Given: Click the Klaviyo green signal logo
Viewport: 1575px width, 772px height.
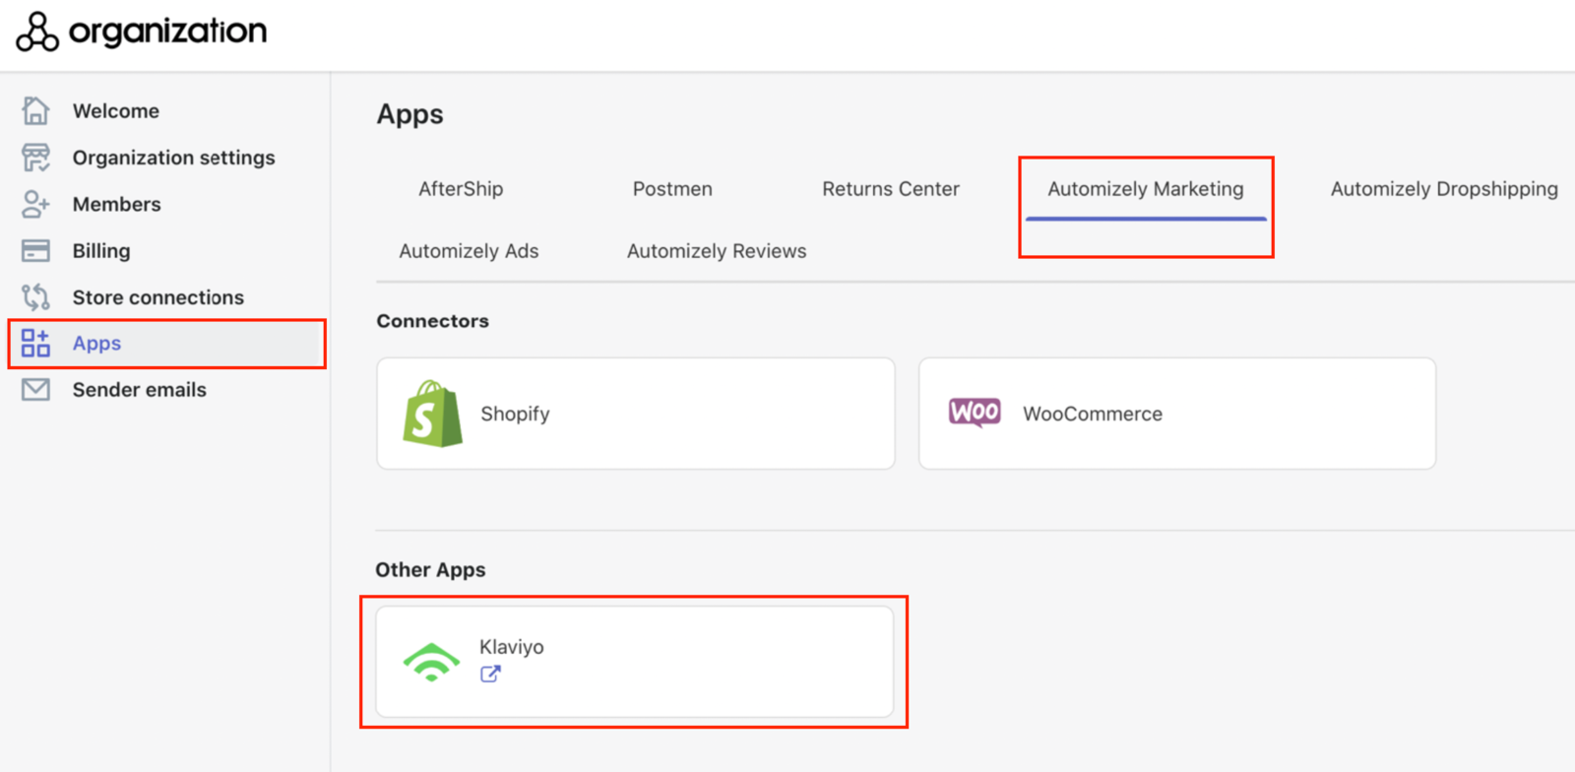Looking at the screenshot, I should 431,662.
